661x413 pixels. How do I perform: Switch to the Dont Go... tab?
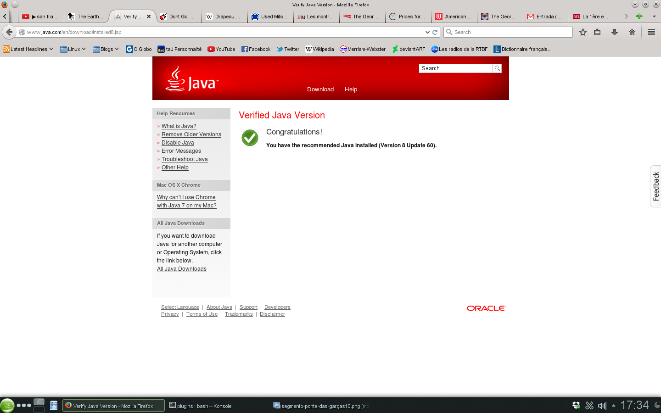(177, 17)
